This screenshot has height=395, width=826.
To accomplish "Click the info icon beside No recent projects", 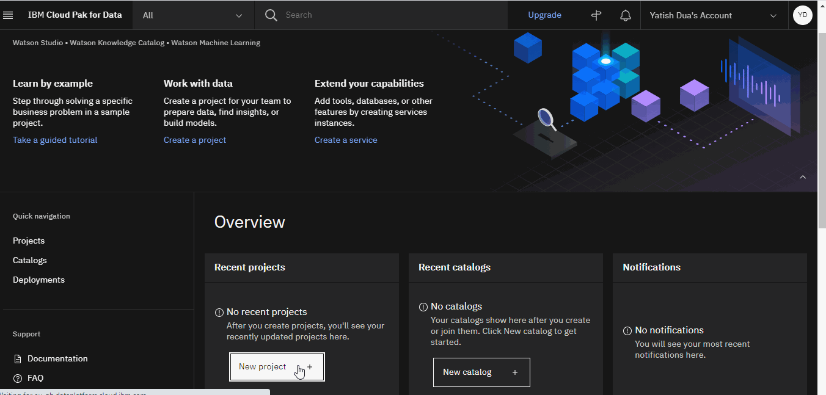I will (x=219, y=313).
